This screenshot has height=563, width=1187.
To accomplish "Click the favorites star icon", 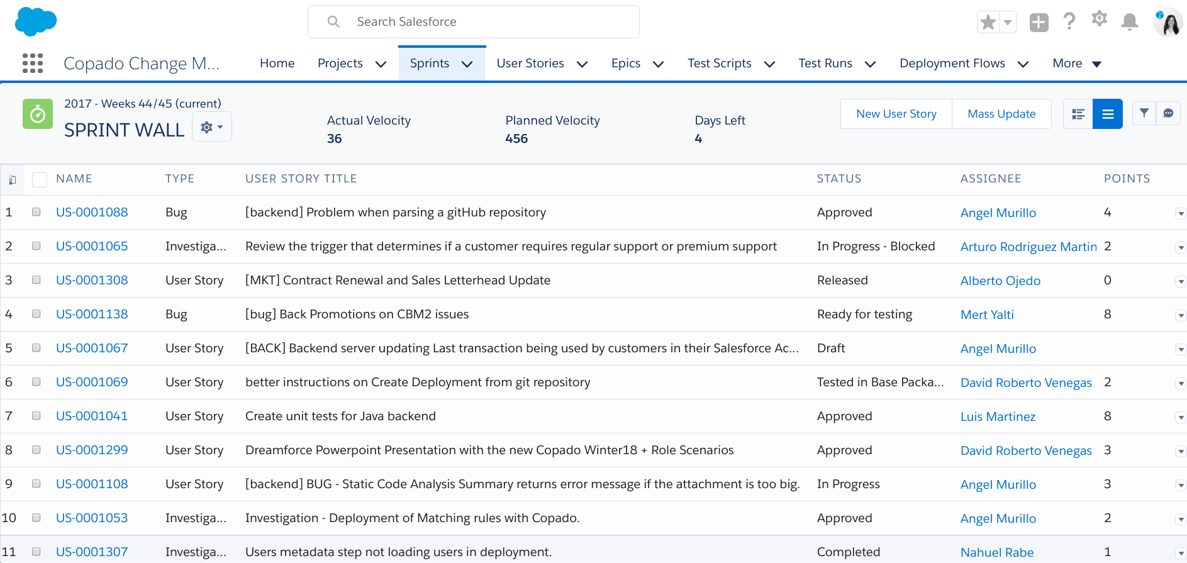I will (988, 22).
